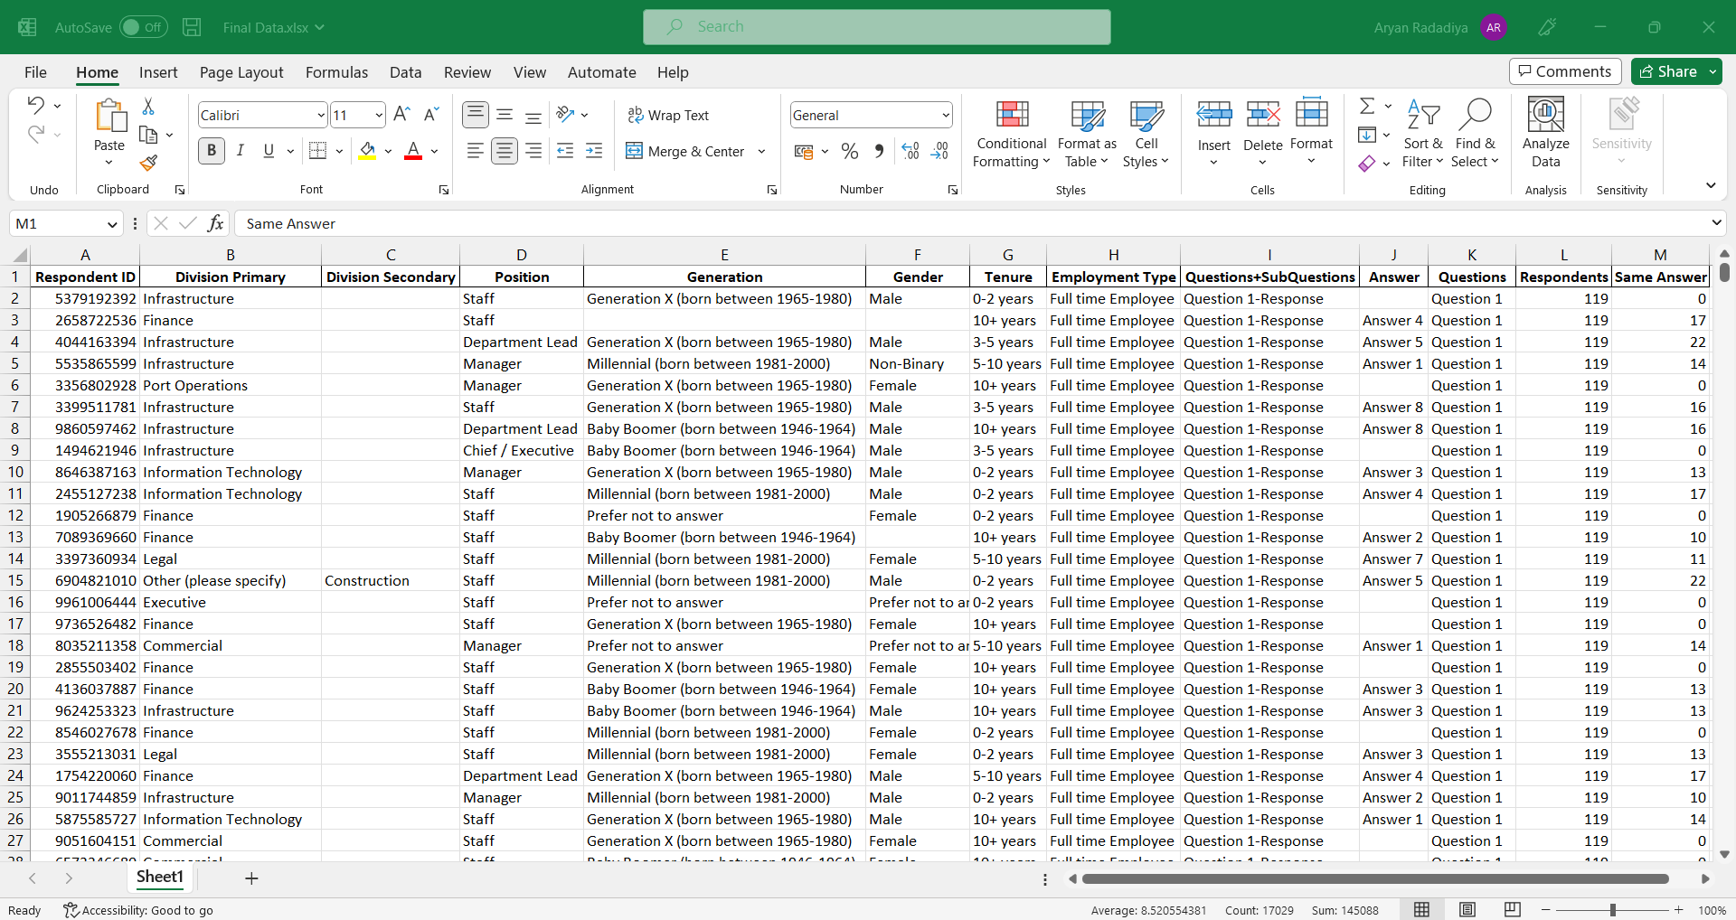Toggle Center horizontal alignment
Screen dimensions: 1736x920
pos(505,151)
